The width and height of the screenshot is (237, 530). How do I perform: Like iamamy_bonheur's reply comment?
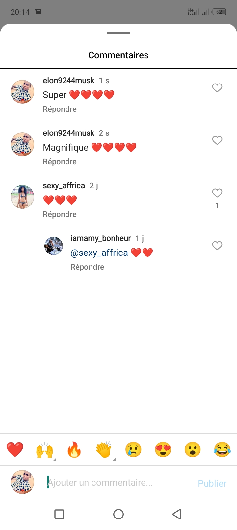pyautogui.click(x=217, y=246)
